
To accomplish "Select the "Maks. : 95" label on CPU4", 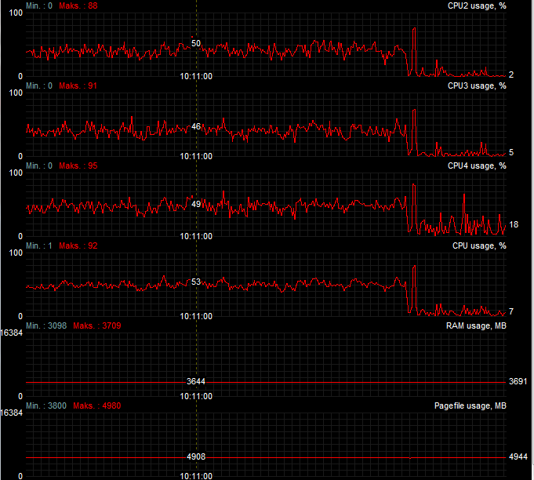I will (x=78, y=166).
